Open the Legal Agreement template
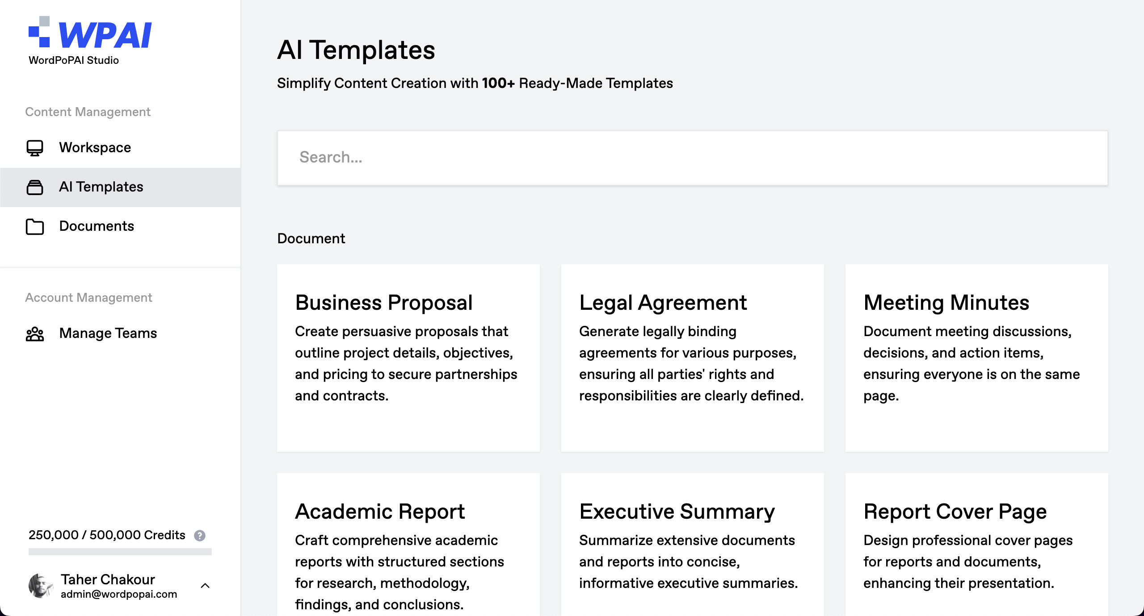1144x616 pixels. pyautogui.click(x=692, y=358)
